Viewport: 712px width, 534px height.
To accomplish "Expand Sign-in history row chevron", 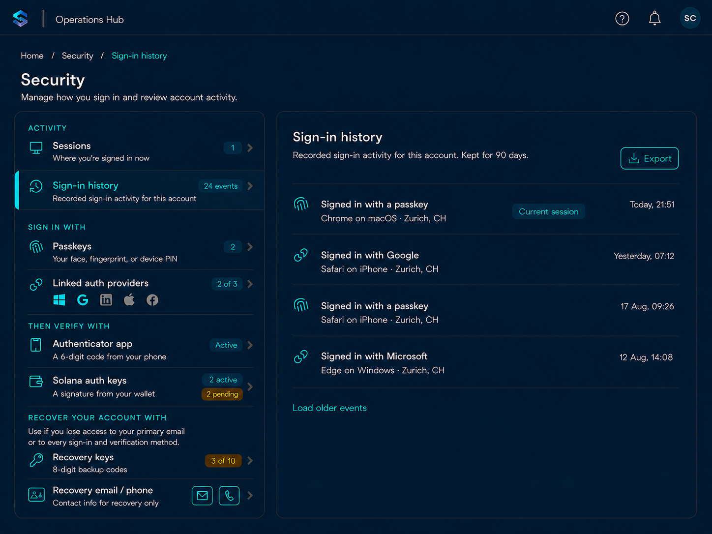I will [250, 186].
